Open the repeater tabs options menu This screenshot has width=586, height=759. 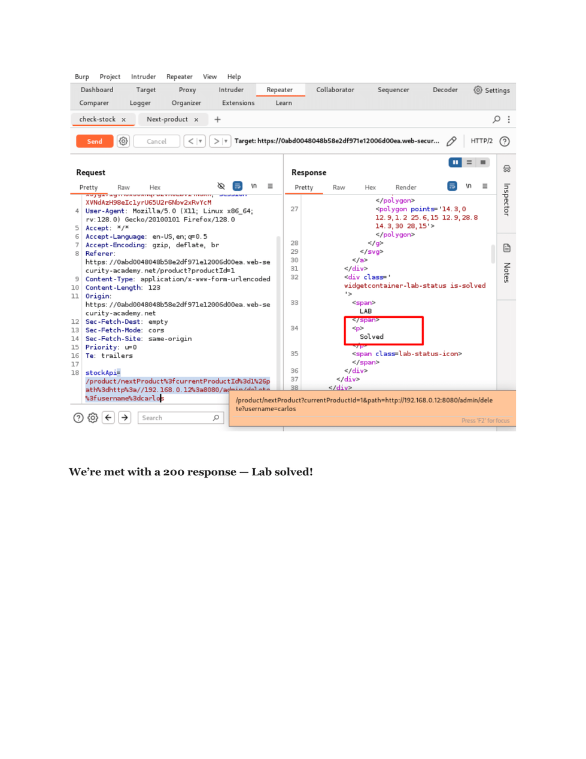pyautogui.click(x=509, y=119)
